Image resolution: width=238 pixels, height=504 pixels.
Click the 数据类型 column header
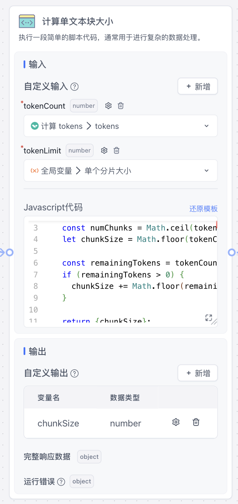click(x=125, y=398)
